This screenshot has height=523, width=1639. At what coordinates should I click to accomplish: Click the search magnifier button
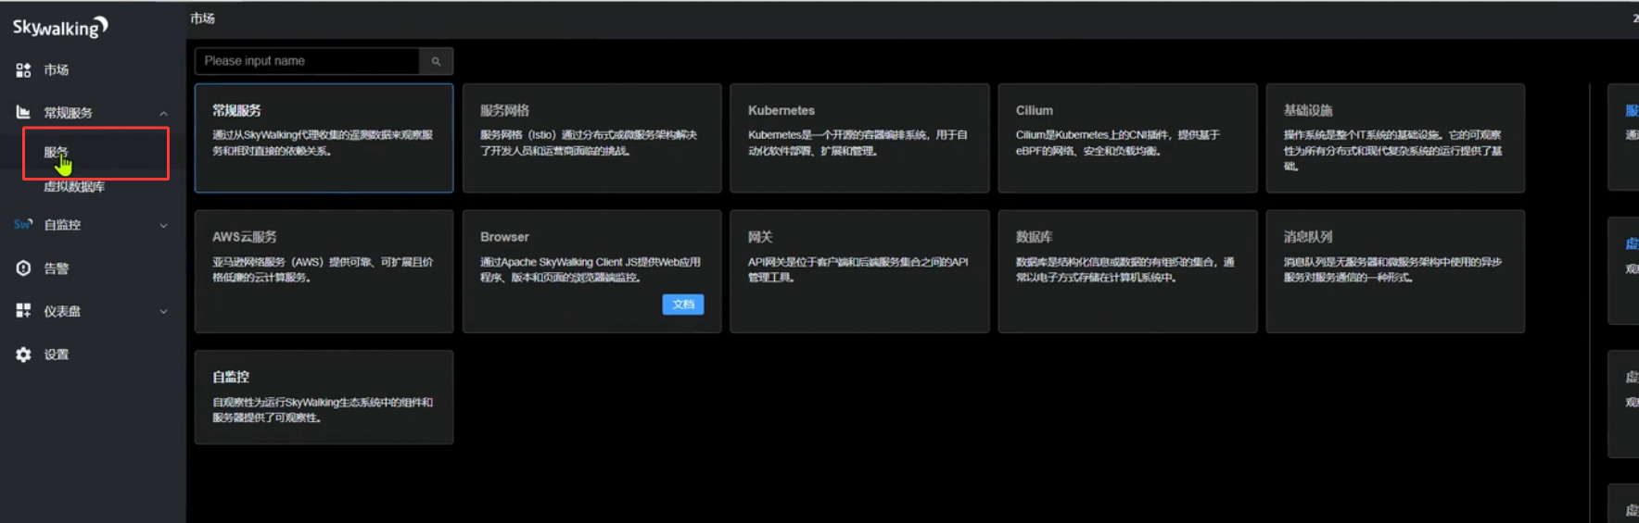(x=436, y=61)
